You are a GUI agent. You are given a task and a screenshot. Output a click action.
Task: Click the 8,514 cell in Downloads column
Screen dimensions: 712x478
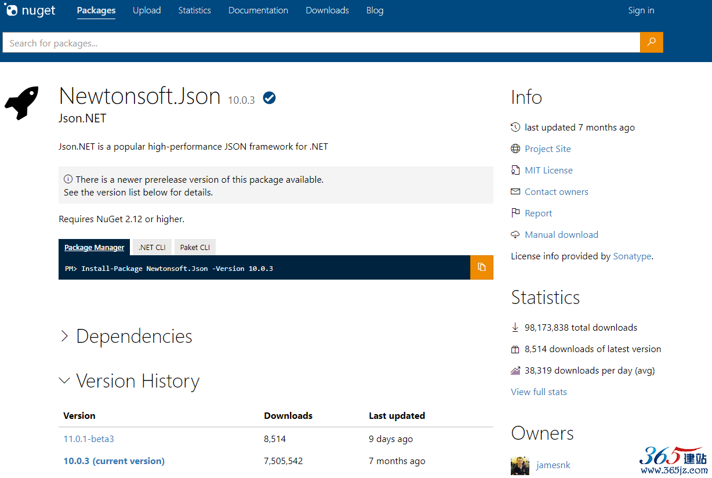(x=275, y=439)
